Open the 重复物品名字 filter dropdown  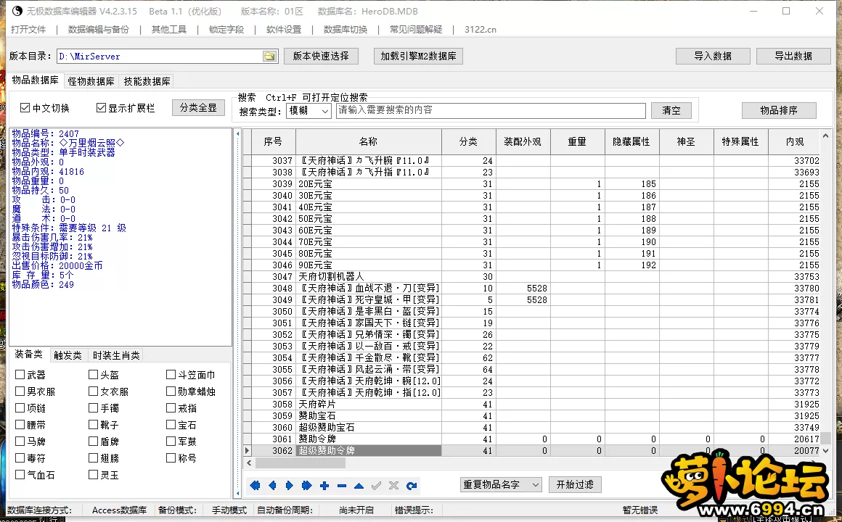(500, 485)
